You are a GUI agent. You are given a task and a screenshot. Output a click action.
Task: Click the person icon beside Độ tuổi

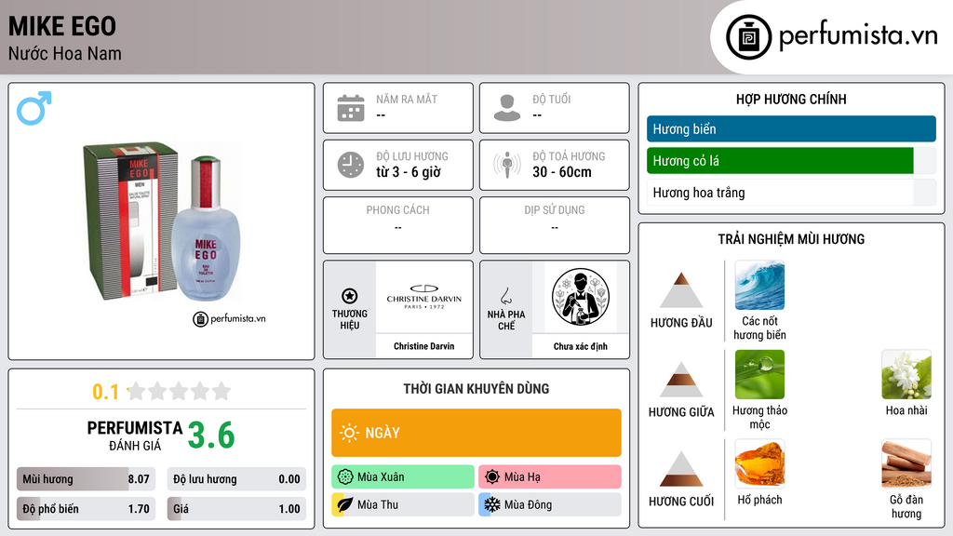pos(507,108)
